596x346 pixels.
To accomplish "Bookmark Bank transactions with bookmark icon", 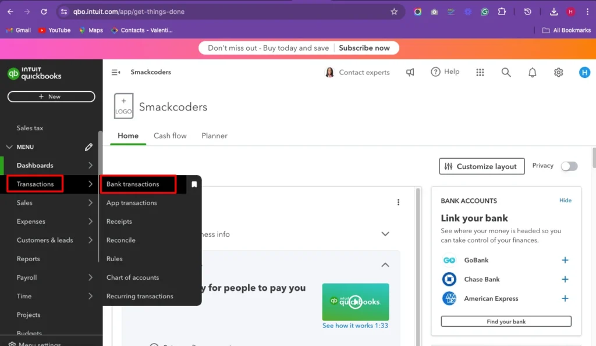I will [194, 184].
